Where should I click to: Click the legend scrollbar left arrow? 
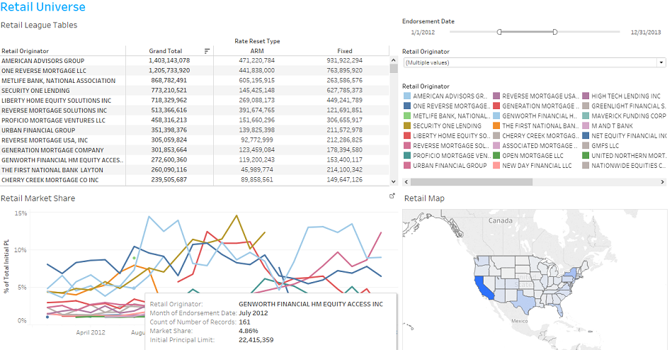[406, 182]
